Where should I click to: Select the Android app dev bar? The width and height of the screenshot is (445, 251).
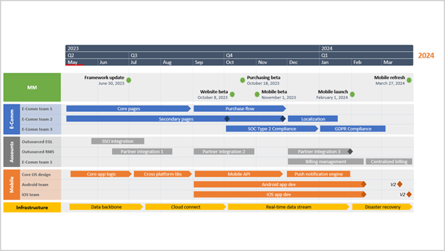pyautogui.click(x=279, y=184)
